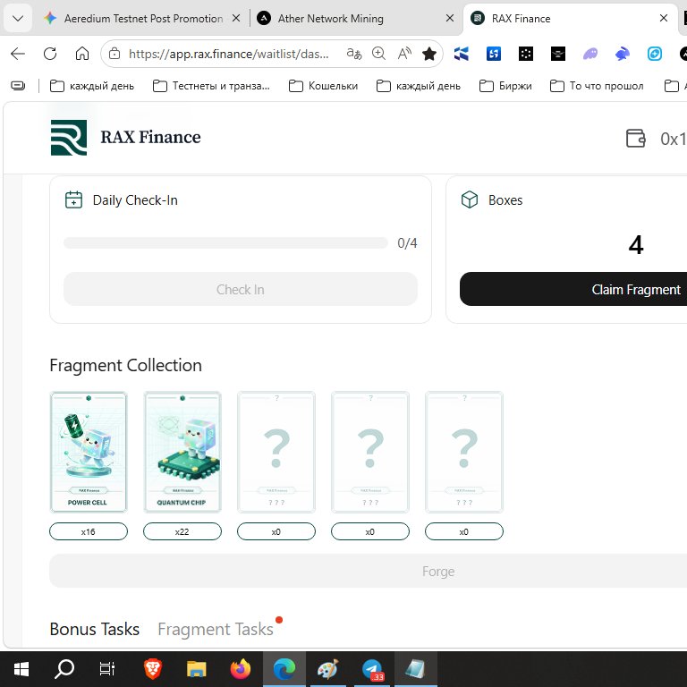Start Read Aloud from address bar
This screenshot has width=687, height=687.
[404, 54]
